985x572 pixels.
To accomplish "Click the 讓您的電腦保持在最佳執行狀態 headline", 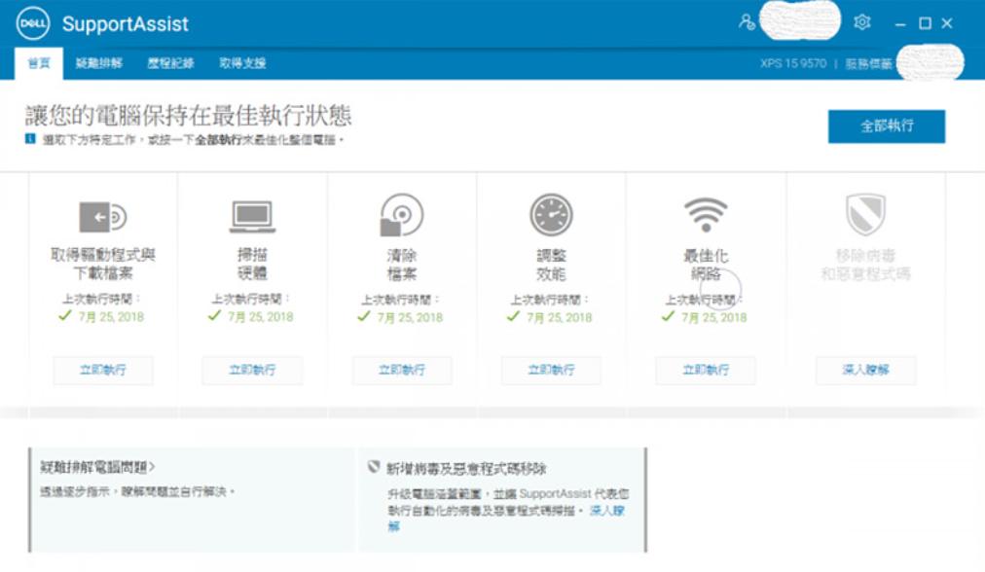I will point(189,116).
